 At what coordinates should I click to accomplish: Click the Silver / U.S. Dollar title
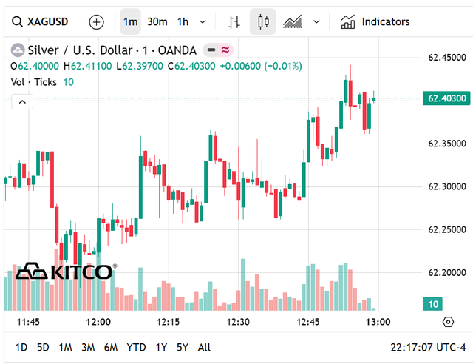tap(112, 50)
